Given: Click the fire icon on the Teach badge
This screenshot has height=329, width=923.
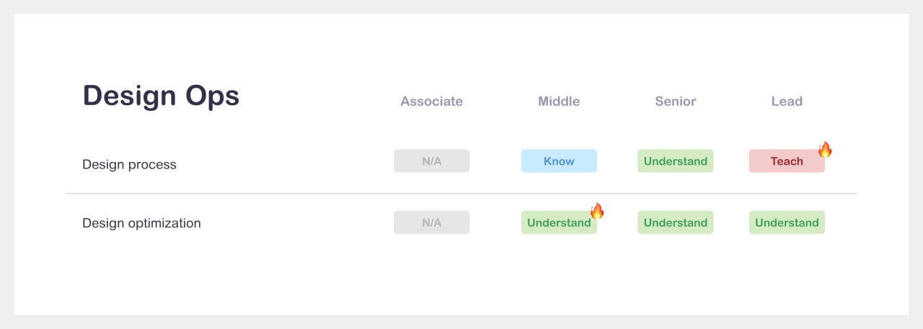Looking at the screenshot, I should (x=825, y=150).
